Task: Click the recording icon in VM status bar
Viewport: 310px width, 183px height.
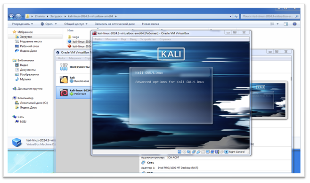Action: pos(212,151)
